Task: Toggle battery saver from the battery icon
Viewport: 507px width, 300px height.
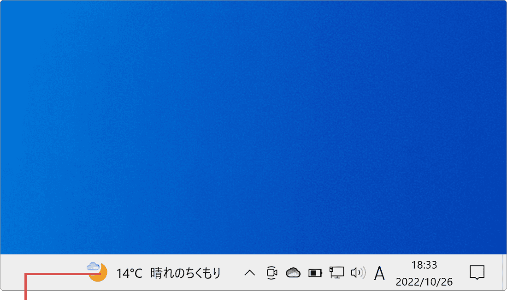Action: (315, 273)
